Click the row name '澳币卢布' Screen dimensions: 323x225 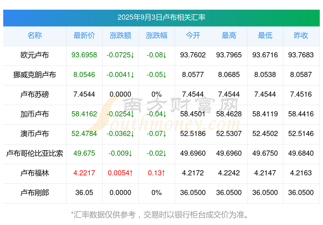coord(35,134)
